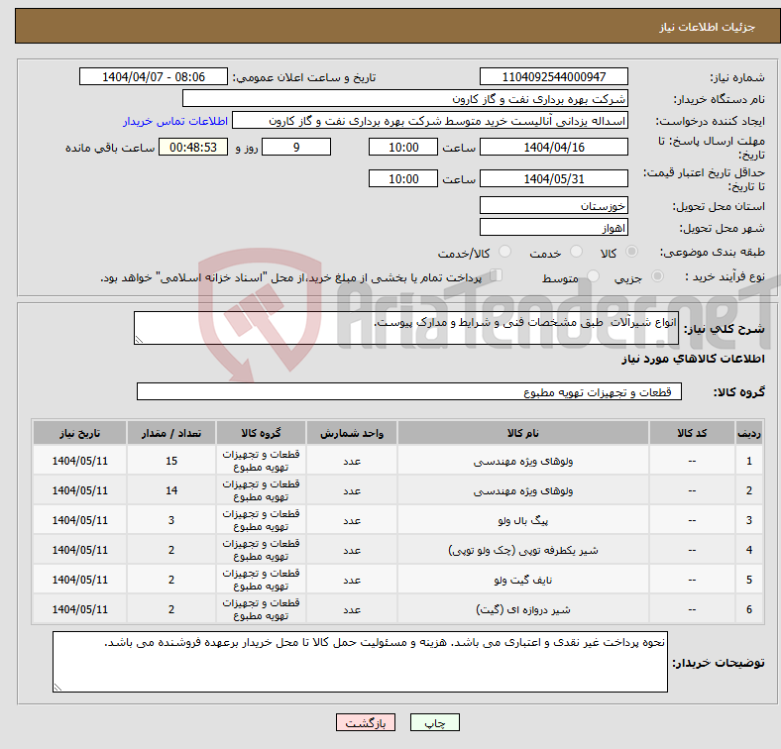This screenshot has height=749, width=781.
Task: Select the کالا/خدمت radio button
Action: click(505, 252)
